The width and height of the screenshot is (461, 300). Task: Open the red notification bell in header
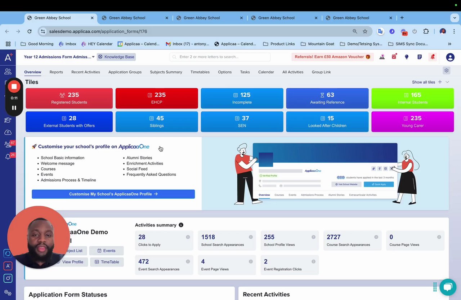pos(433,57)
